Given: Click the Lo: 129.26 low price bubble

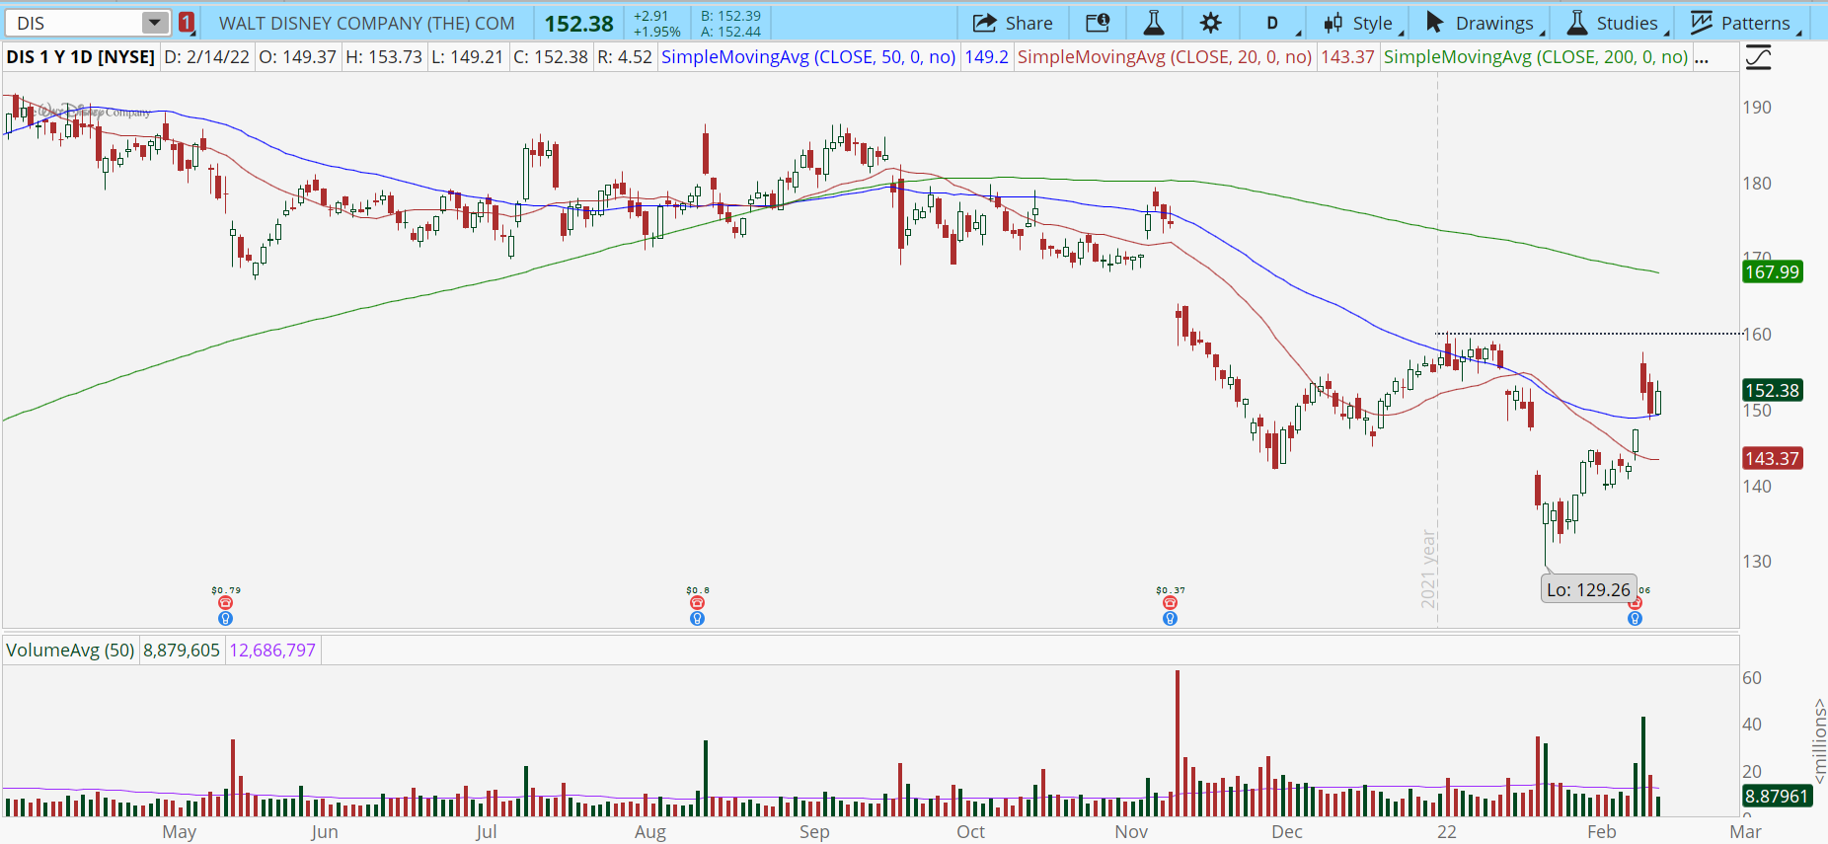Looking at the screenshot, I should pyautogui.click(x=1588, y=590).
